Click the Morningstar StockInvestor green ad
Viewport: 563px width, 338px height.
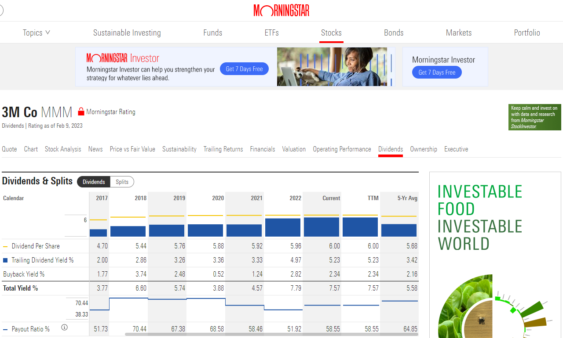(534, 117)
